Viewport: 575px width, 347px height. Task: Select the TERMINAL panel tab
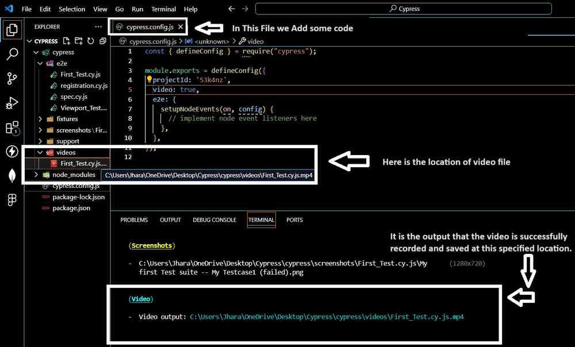[x=261, y=220]
